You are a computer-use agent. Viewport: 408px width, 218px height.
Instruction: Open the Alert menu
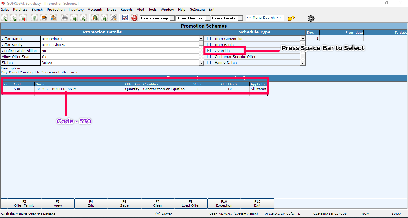tap(141, 10)
